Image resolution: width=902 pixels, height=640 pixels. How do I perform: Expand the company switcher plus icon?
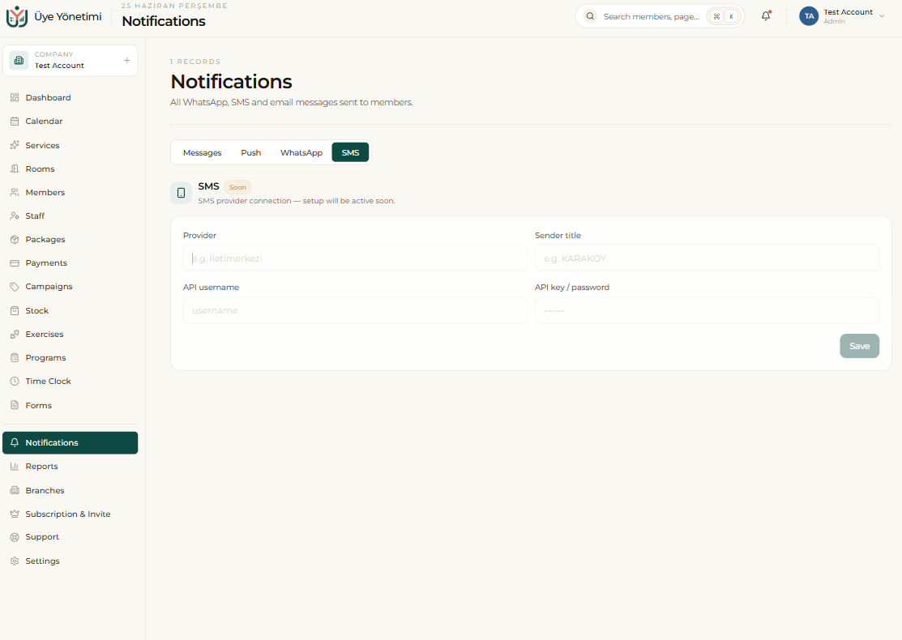tap(126, 61)
